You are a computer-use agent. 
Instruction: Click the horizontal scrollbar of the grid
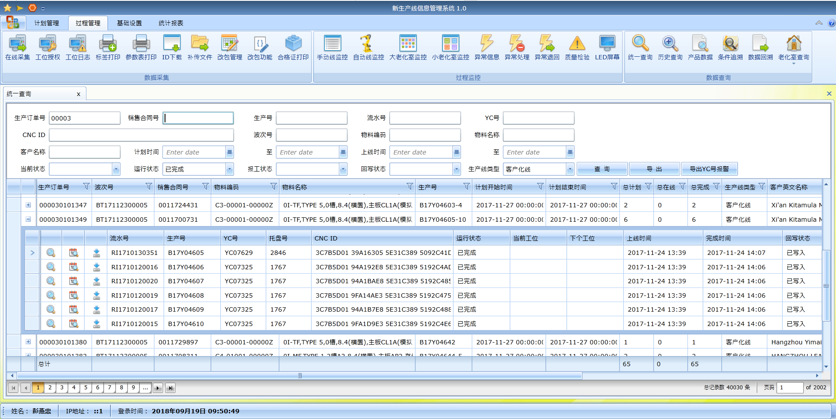[x=299, y=376]
